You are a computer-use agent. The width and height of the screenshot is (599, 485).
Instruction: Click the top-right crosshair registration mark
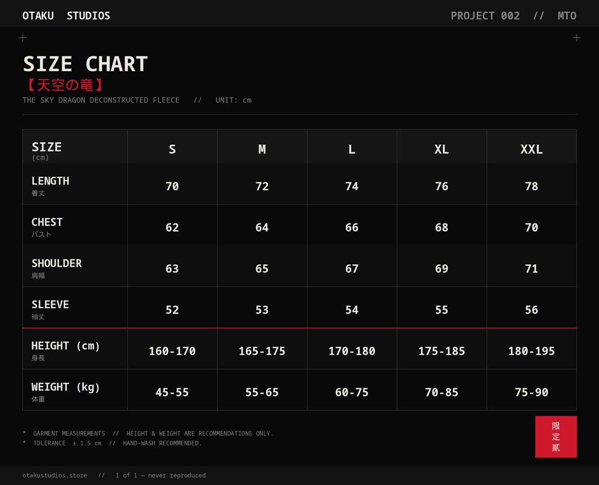577,38
